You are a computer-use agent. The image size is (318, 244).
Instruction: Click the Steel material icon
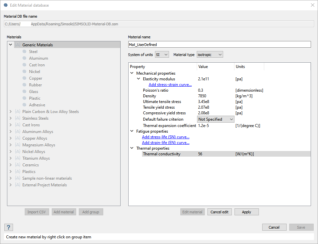point(24,52)
